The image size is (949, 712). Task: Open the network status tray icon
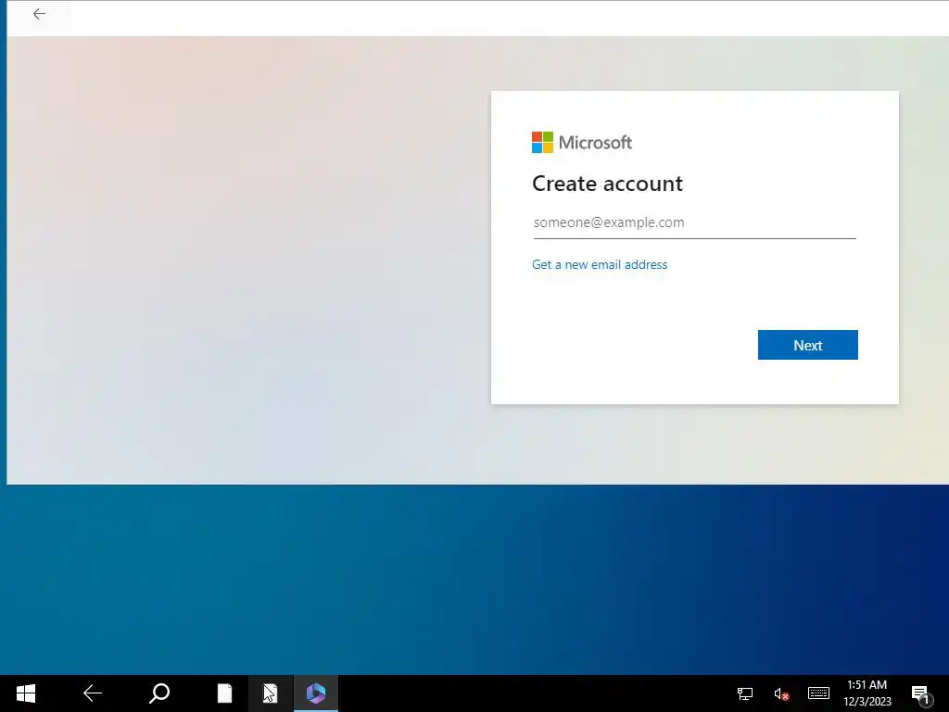coord(744,693)
